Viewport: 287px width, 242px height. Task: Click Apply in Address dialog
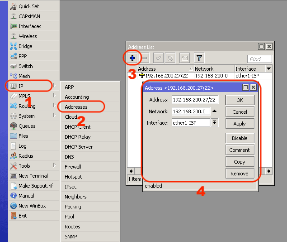[240, 124]
